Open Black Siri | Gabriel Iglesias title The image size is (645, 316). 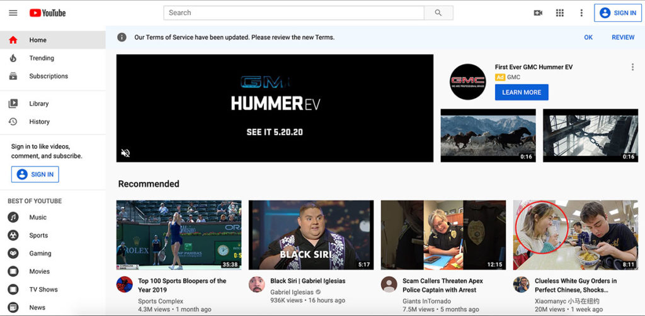coord(307,281)
